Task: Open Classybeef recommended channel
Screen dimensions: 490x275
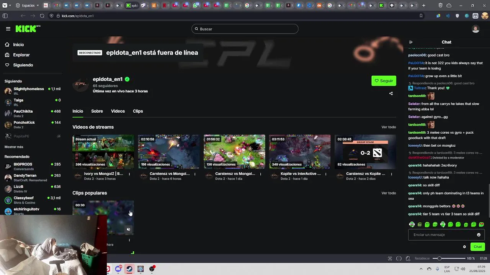Action: [33, 200]
